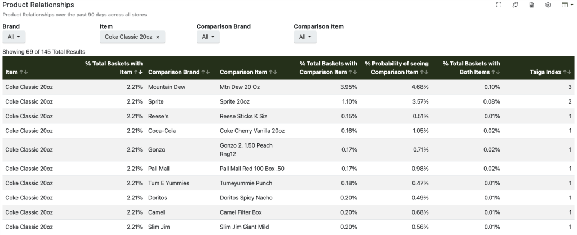Click the 0.16% value in Coca-Cola row
Viewport: 577px width, 235px height.
point(349,131)
